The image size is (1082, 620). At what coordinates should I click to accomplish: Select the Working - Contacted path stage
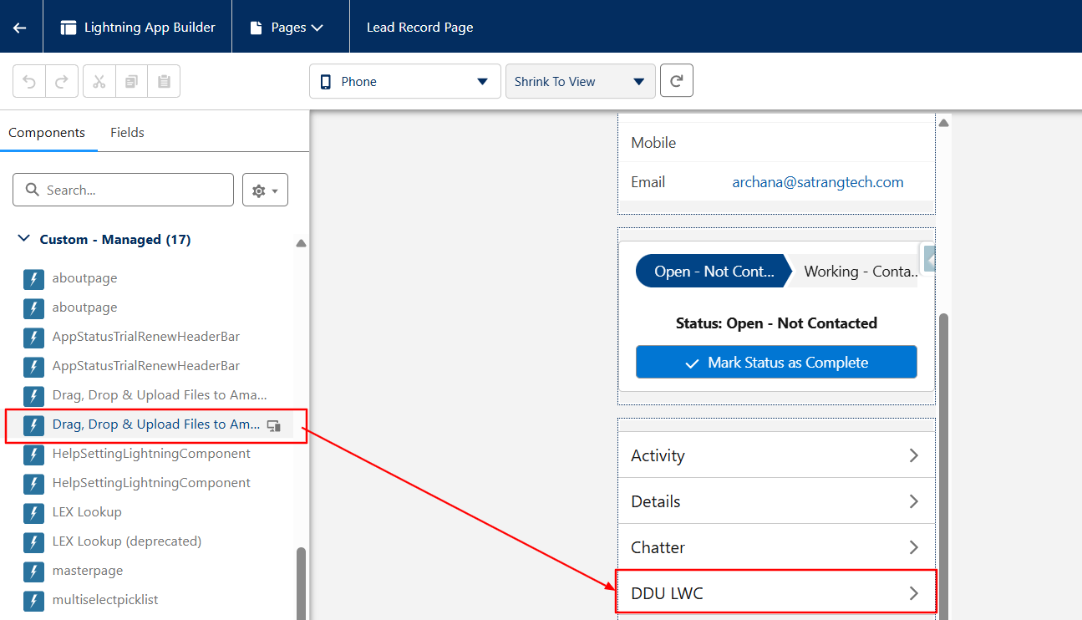tap(856, 272)
